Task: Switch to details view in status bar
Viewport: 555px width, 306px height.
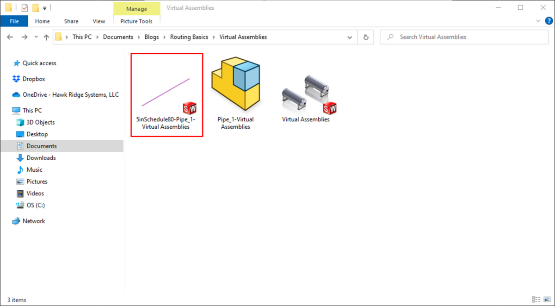Action: click(x=536, y=300)
